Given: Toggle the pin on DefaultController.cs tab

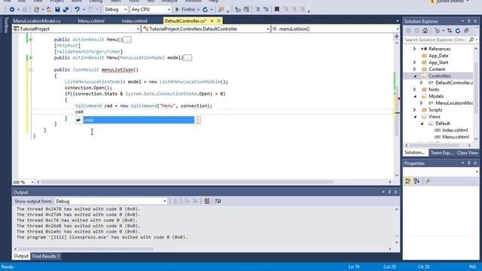Looking at the screenshot, I should (x=212, y=21).
